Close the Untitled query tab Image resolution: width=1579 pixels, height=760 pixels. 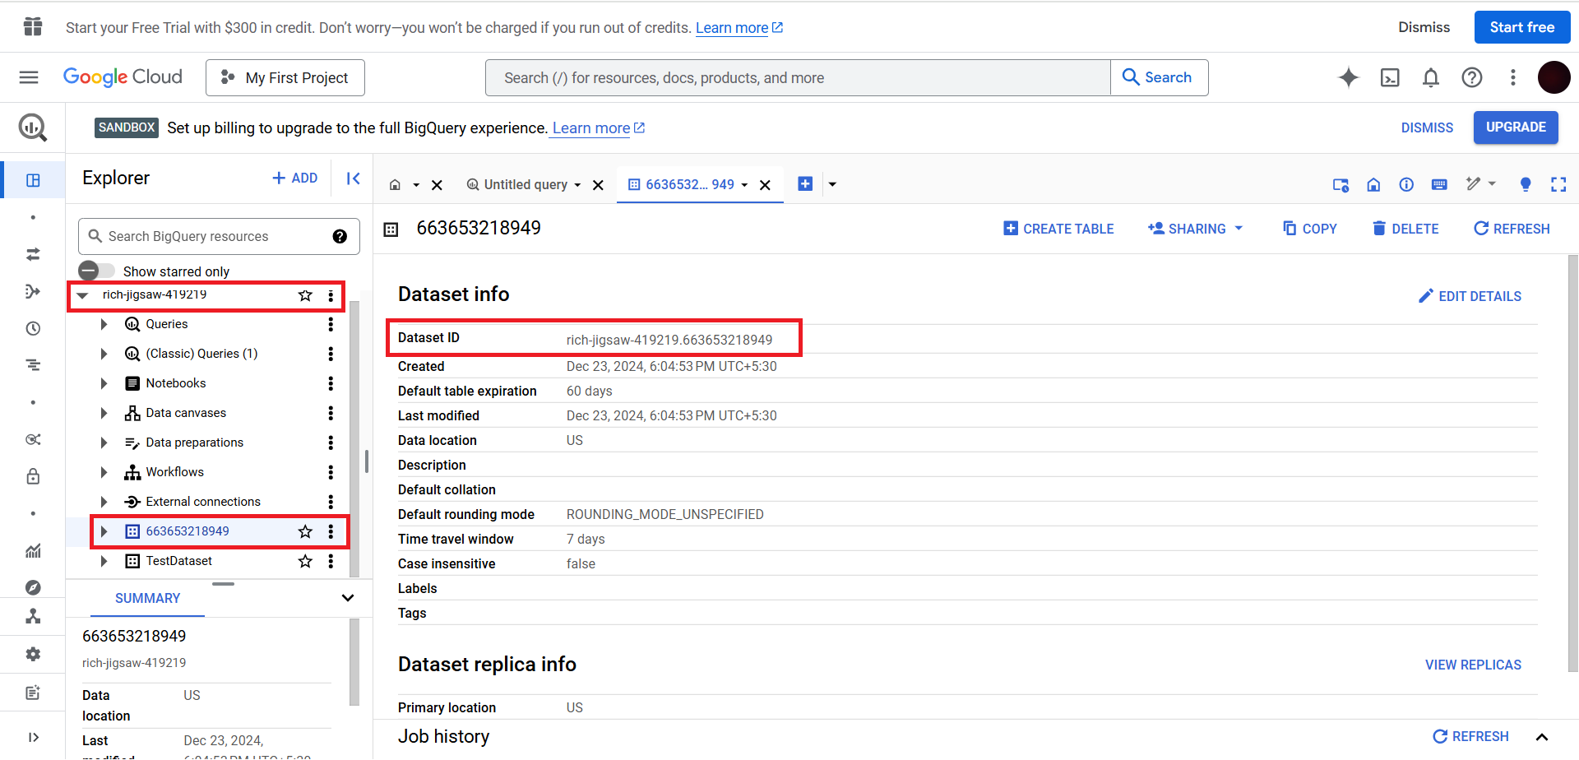599,185
